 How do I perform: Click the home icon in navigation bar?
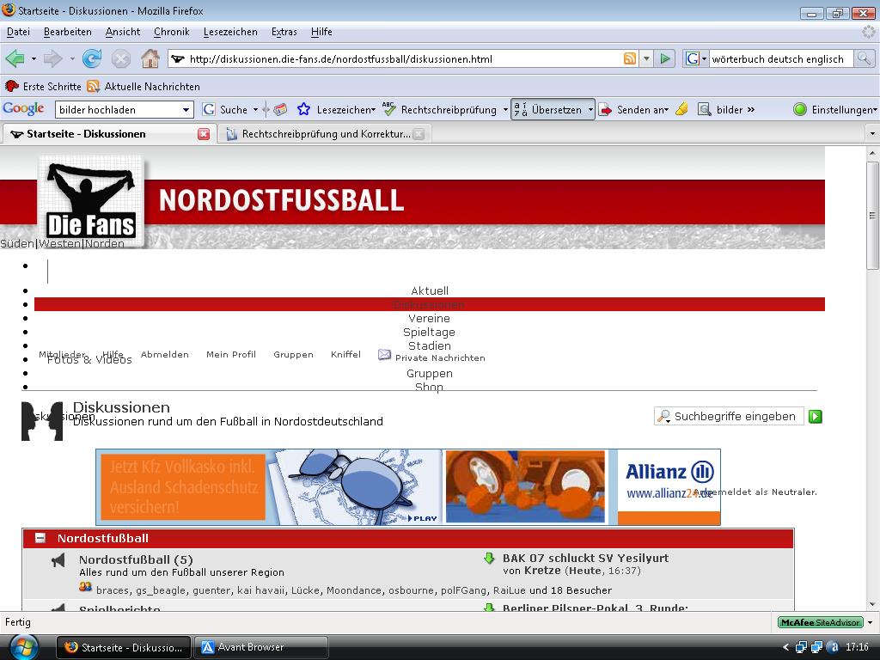pyautogui.click(x=150, y=58)
